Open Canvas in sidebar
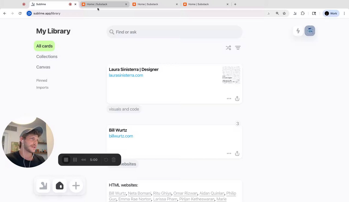349x202 pixels. pyautogui.click(x=43, y=67)
